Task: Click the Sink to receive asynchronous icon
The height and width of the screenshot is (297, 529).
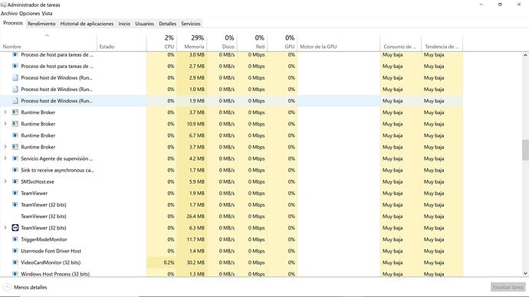Action: coord(15,170)
